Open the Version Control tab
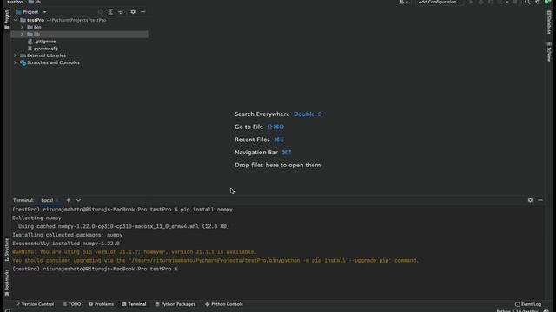The width and height of the screenshot is (556, 312). pos(35,304)
